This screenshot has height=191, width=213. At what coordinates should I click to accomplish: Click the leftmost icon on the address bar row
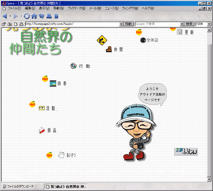click(4, 24)
